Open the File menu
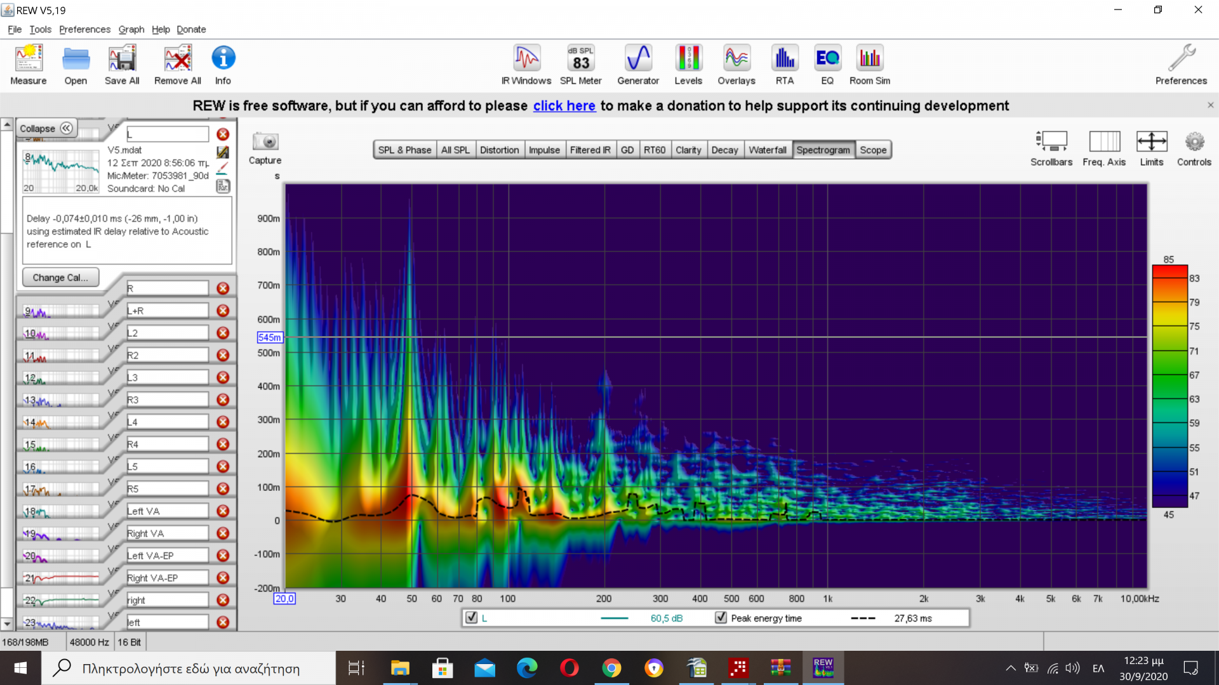 [x=15, y=29]
